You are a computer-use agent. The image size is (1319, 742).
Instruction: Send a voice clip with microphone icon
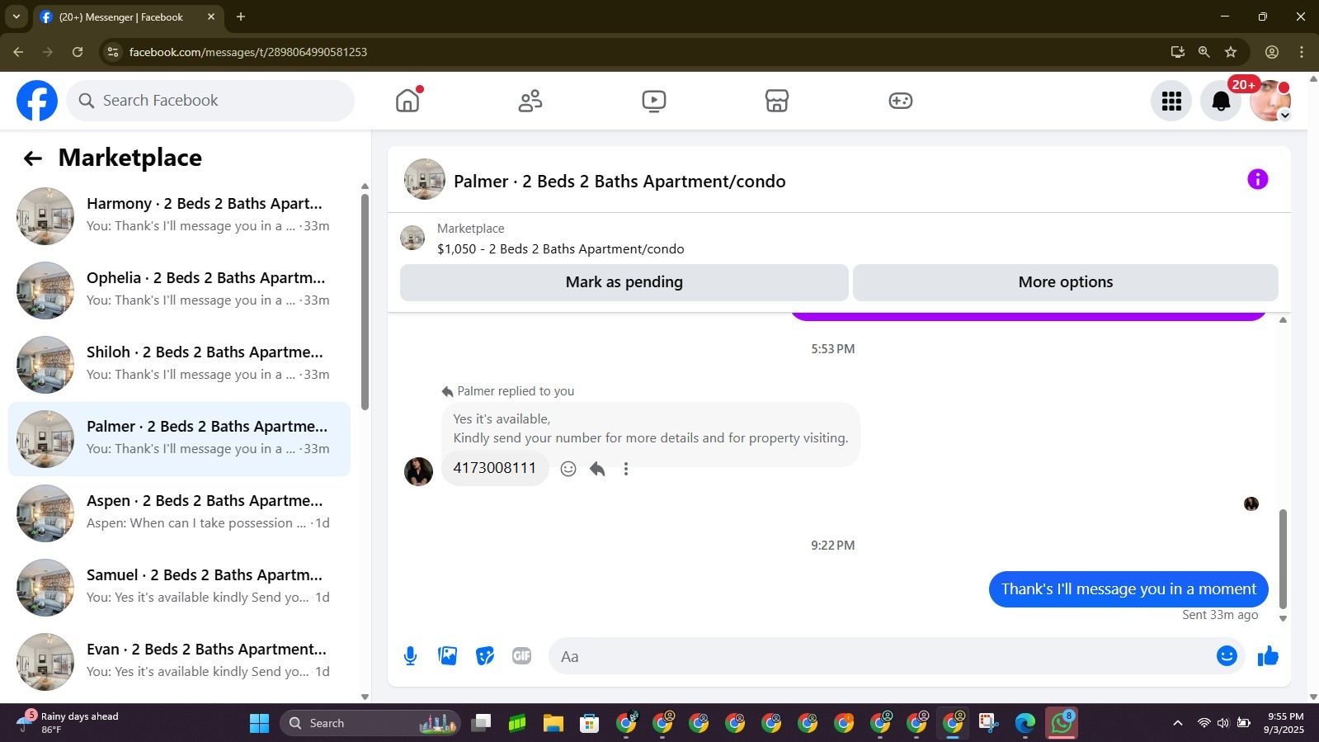[x=410, y=656]
